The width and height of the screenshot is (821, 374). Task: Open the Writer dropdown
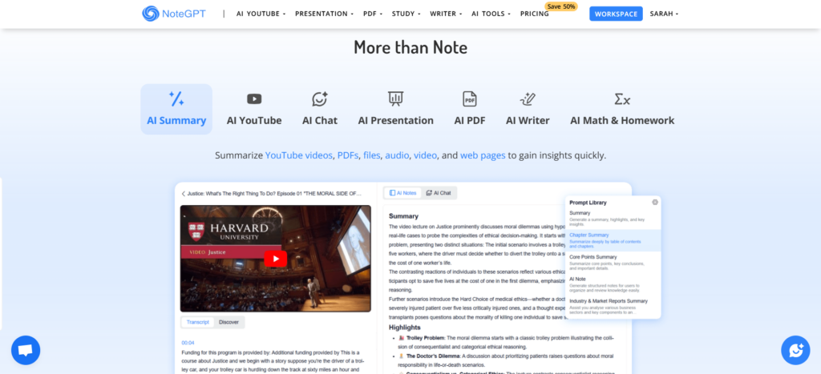click(446, 14)
